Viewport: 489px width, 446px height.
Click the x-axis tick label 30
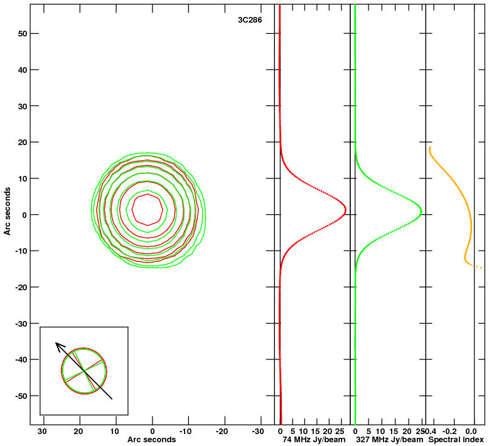42,432
